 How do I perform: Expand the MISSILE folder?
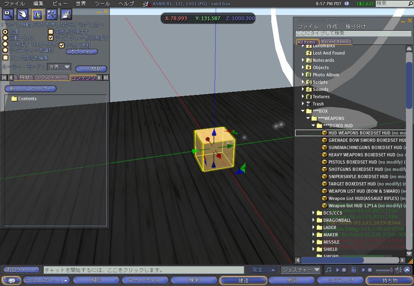click(313, 242)
